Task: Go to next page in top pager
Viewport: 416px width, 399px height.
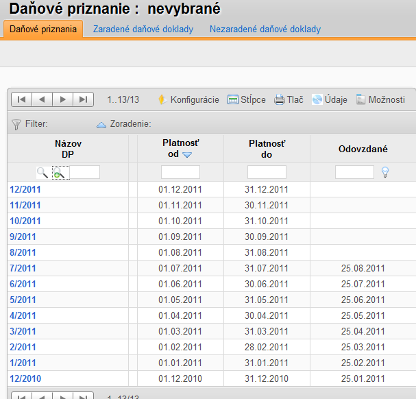Action: (x=62, y=99)
